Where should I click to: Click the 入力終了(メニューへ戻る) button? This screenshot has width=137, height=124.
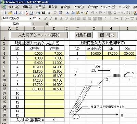point(39,35)
